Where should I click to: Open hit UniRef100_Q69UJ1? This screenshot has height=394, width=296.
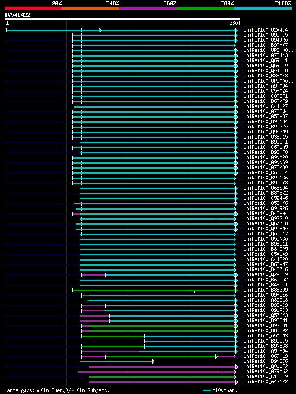click(265, 61)
